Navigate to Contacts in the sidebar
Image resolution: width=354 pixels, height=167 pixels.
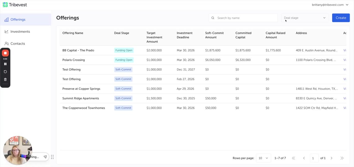[17, 44]
